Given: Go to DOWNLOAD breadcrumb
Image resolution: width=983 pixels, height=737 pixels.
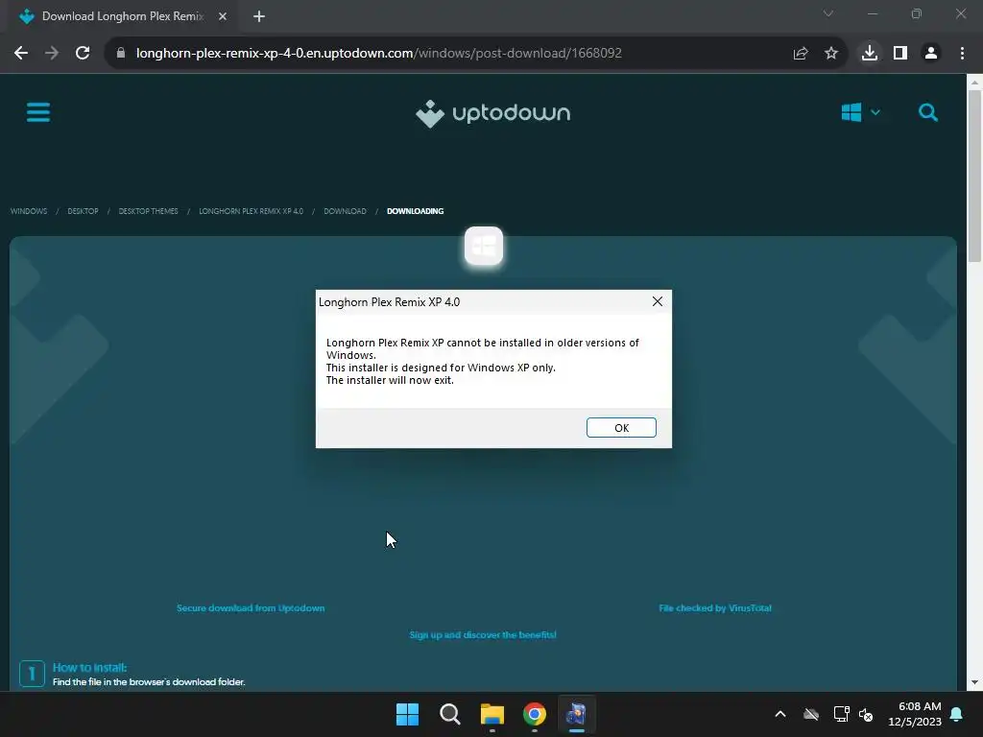Looking at the screenshot, I should coord(345,211).
